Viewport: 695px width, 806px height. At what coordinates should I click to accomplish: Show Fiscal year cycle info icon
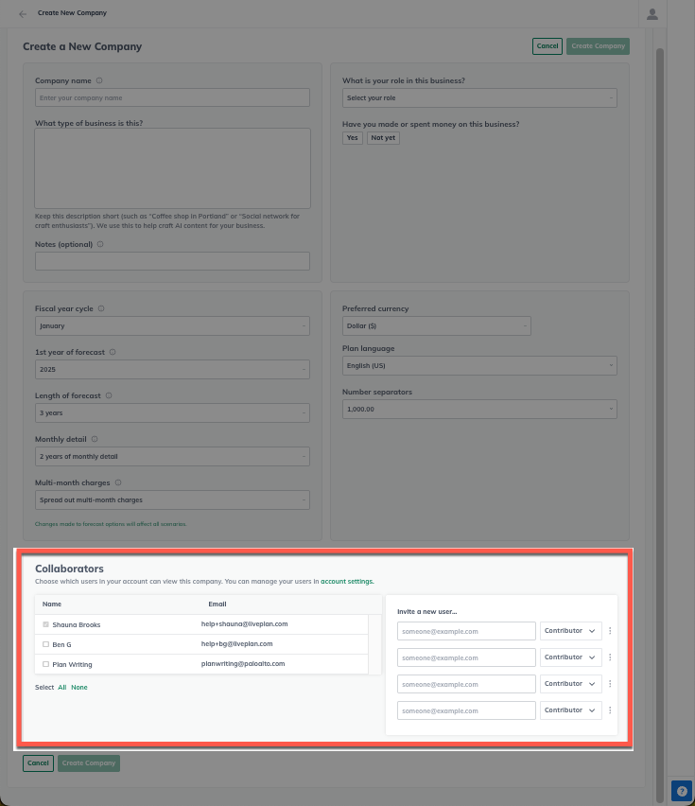click(x=101, y=308)
